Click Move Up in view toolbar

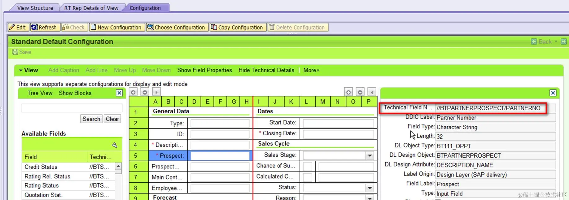click(125, 70)
